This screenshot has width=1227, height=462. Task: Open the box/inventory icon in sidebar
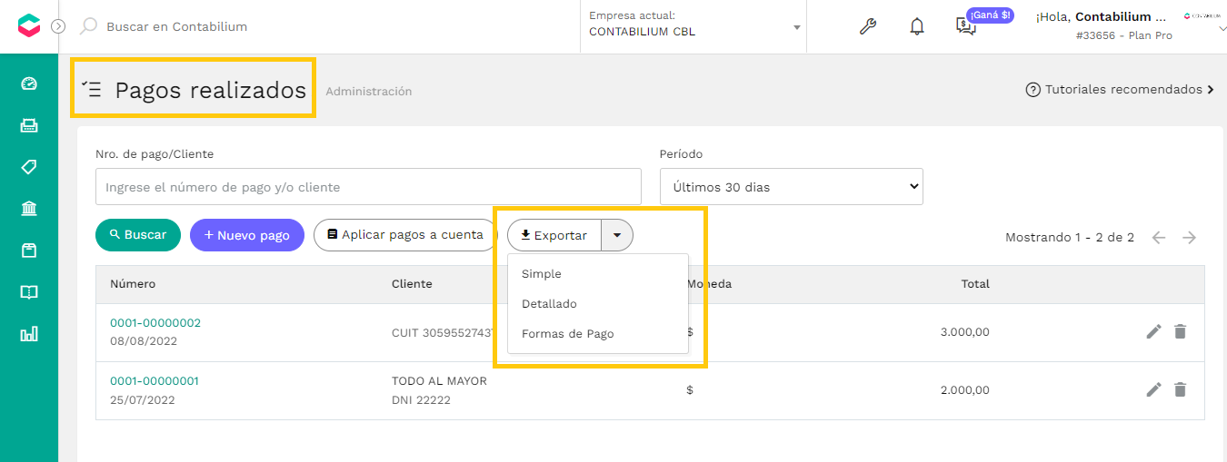pos(29,251)
